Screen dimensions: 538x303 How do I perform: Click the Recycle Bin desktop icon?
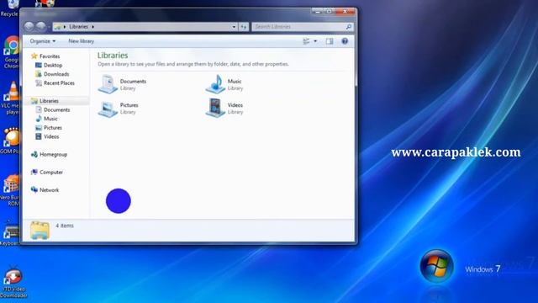9,8
